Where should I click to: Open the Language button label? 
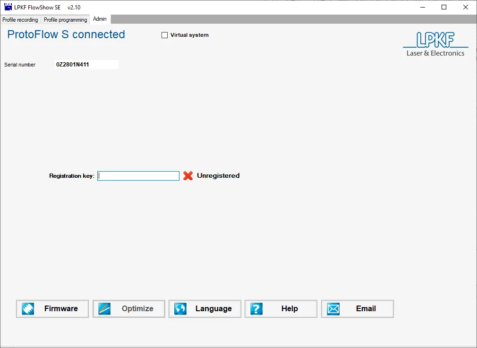pos(213,308)
